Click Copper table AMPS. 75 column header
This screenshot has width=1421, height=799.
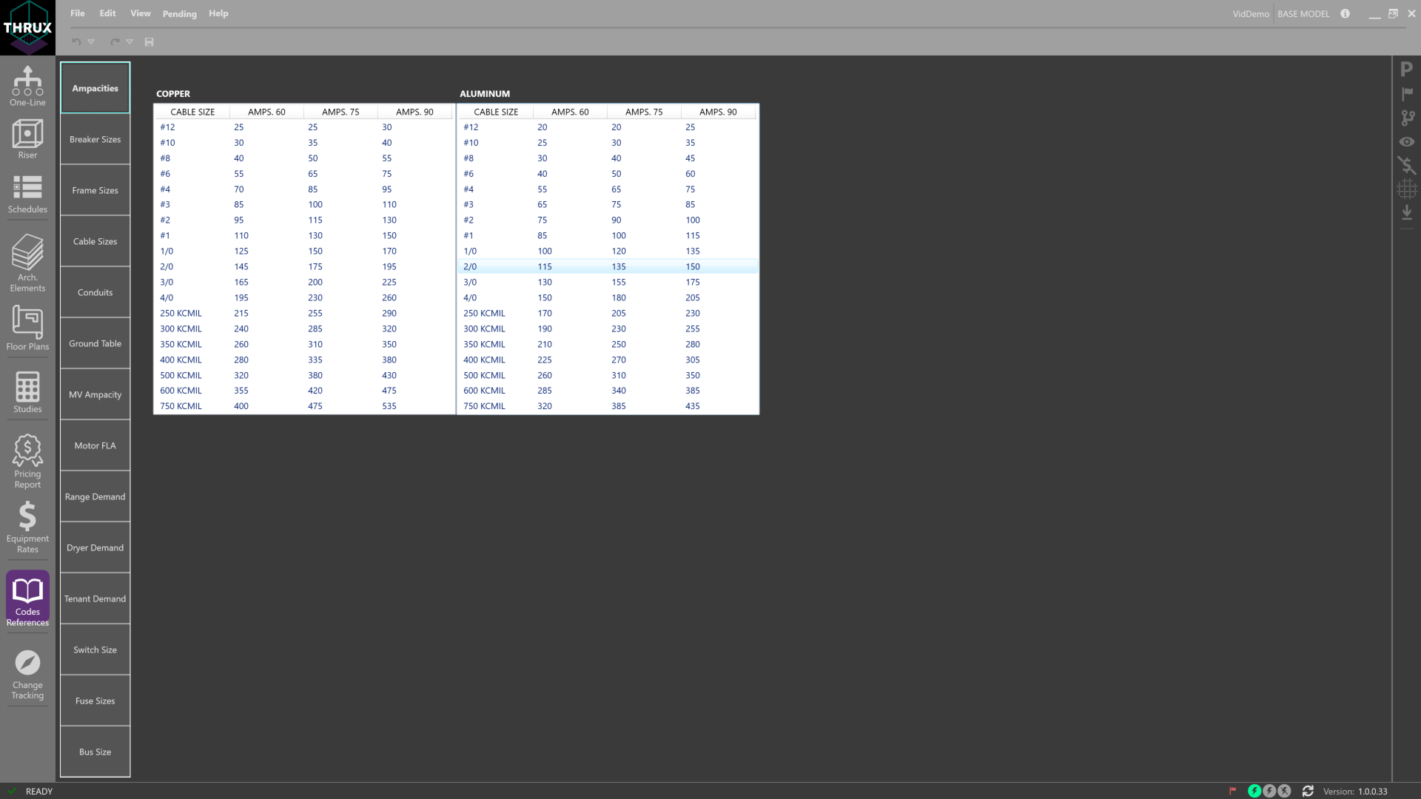click(x=340, y=112)
